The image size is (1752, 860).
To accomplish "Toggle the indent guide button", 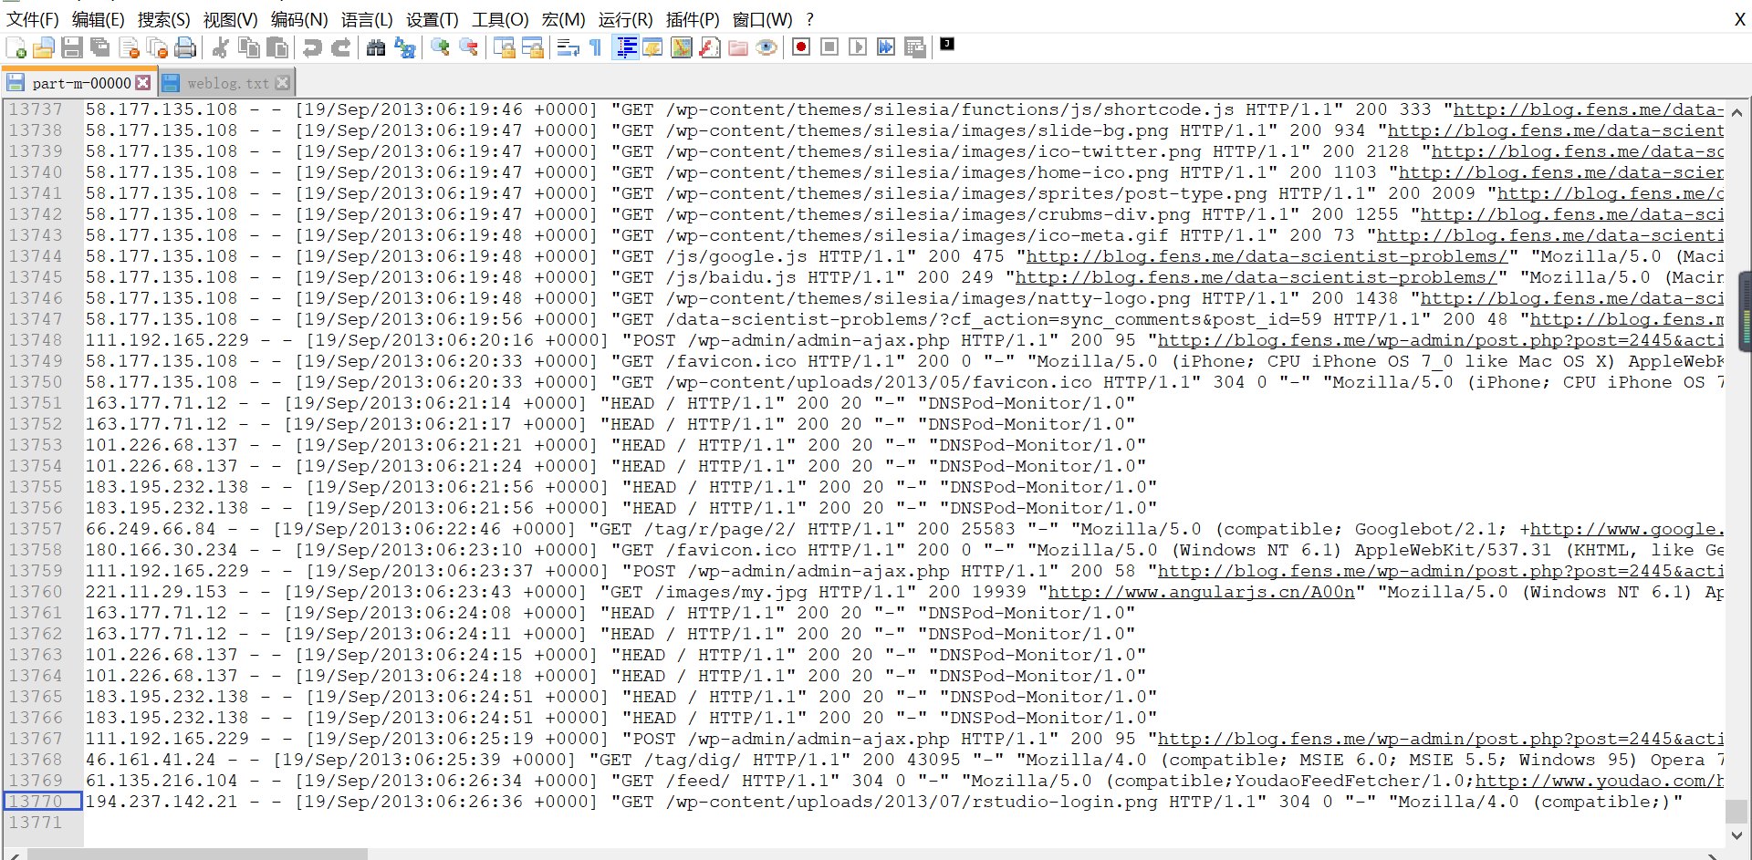I will [626, 47].
